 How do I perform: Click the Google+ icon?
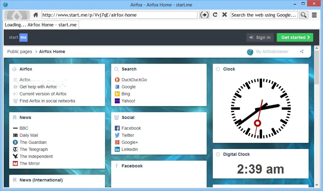(117, 142)
